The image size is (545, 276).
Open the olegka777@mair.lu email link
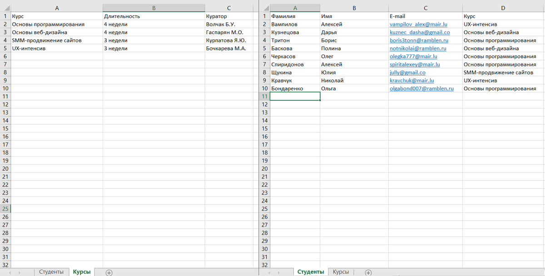[x=413, y=56]
